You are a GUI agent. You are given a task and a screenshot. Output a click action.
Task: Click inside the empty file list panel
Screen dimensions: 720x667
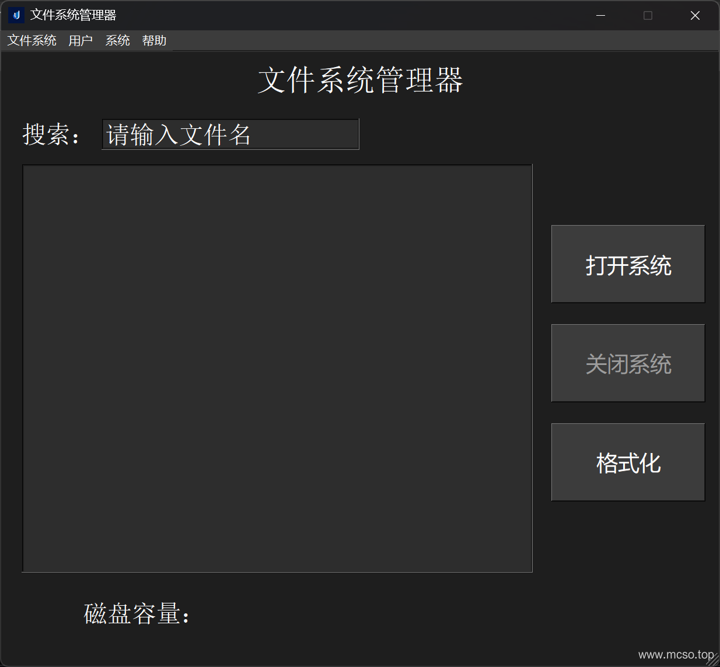click(277, 368)
